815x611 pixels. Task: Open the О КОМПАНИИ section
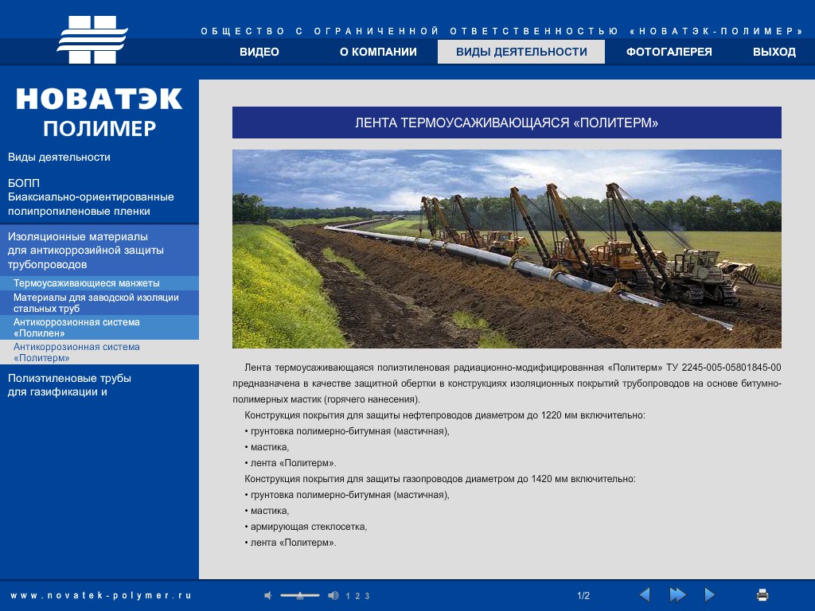378,52
